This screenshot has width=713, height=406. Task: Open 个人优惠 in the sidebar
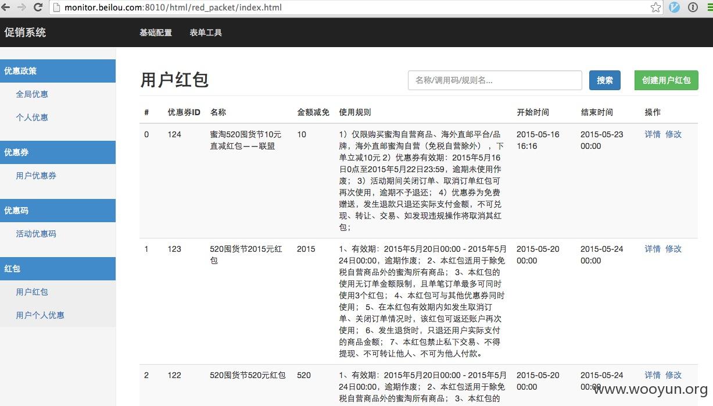coord(32,117)
